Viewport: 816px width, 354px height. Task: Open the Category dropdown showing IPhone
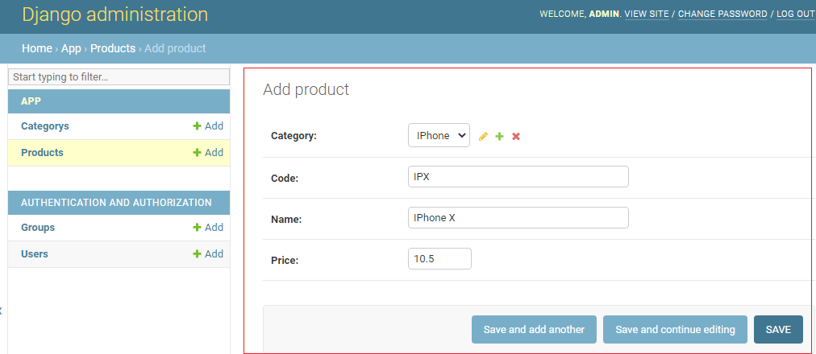[x=439, y=136]
